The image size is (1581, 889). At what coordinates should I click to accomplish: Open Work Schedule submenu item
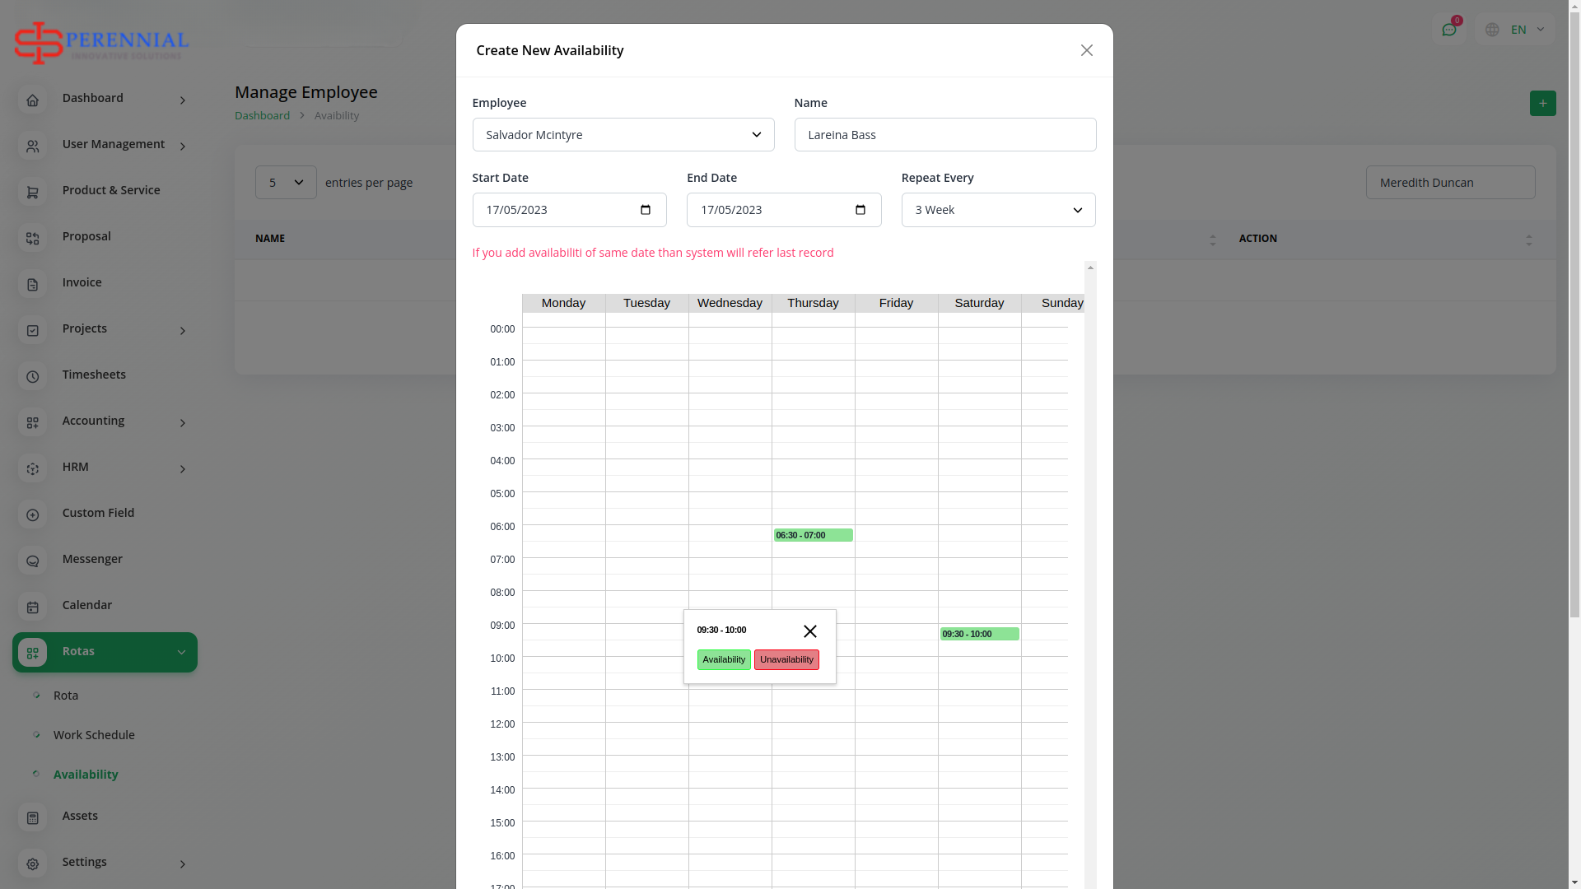[94, 735]
